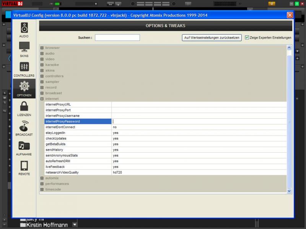Expand the timecode category
This screenshot has width=306, height=229.
point(42,189)
